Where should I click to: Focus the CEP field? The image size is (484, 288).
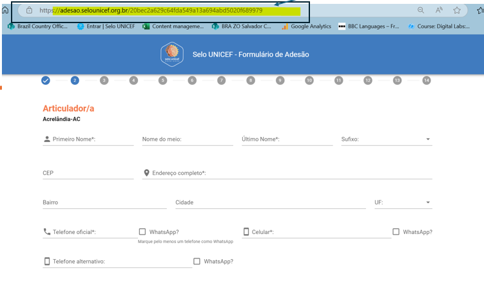pyautogui.click(x=88, y=173)
